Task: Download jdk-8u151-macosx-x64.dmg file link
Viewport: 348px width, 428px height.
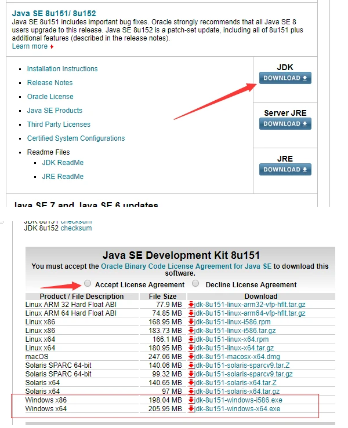Action: click(237, 357)
